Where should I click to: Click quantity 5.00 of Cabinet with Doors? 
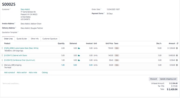click(x=63, y=55)
